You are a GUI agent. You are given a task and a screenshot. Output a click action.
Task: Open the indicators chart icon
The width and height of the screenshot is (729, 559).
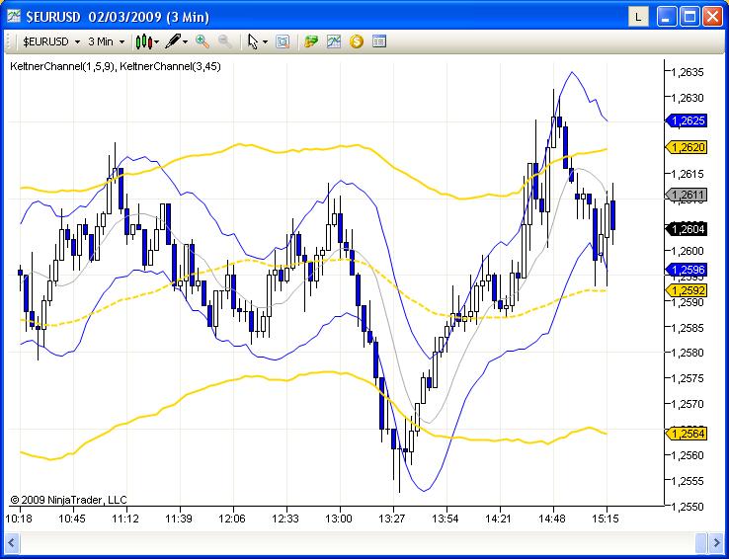coord(334,41)
